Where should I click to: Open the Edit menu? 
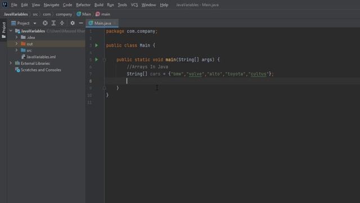pyautogui.click(x=24, y=5)
